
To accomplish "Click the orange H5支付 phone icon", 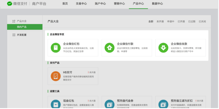I will 56,76.
